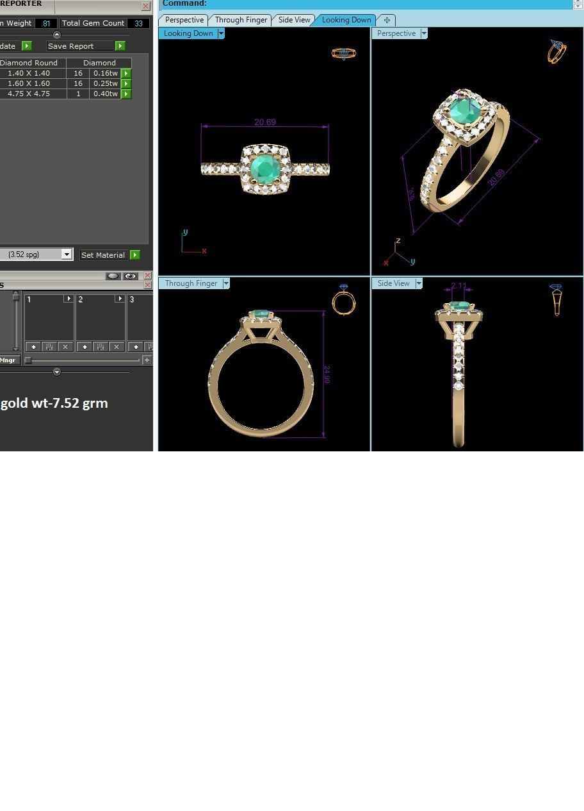Click the Set Material button label
The image size is (584, 811).
pyautogui.click(x=104, y=255)
